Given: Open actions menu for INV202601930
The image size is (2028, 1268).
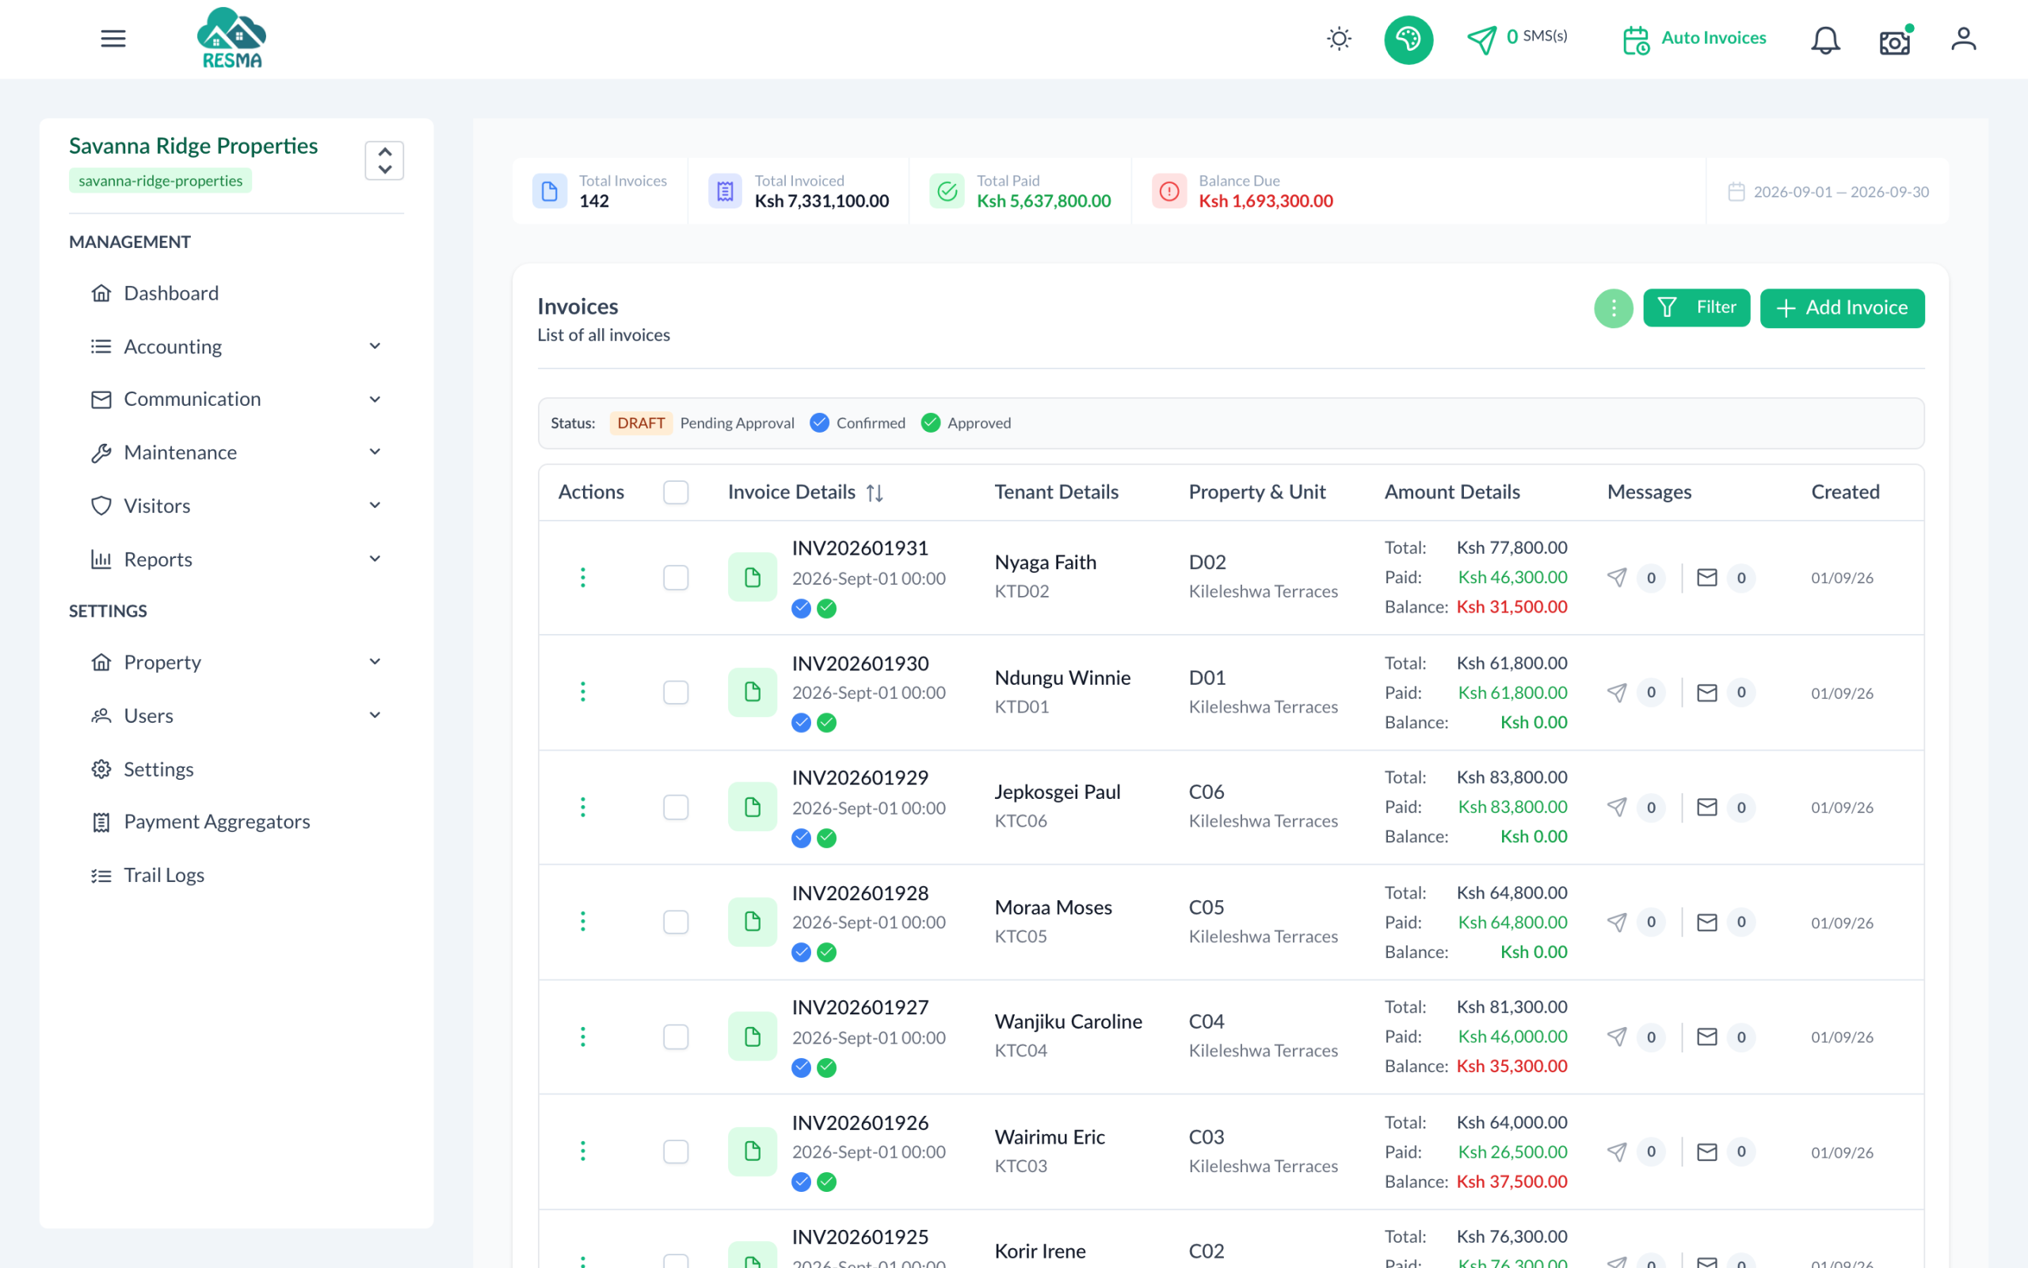Looking at the screenshot, I should tap(582, 693).
